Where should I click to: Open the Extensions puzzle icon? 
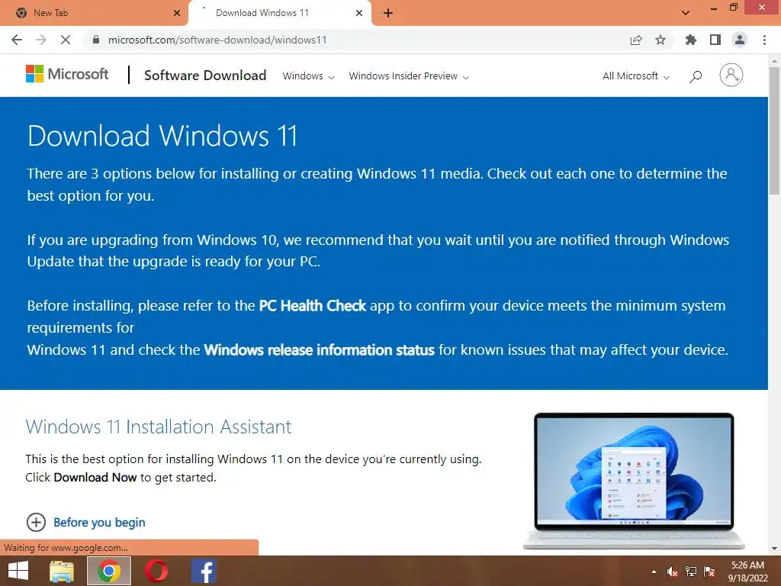click(x=691, y=40)
